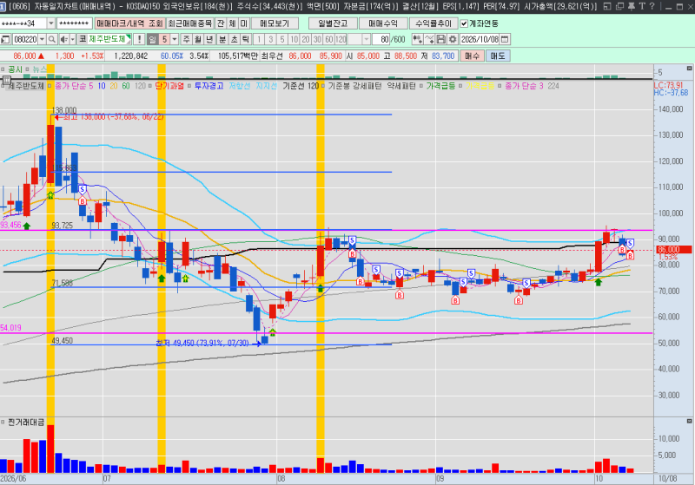The width and height of the screenshot is (695, 485).
Task: Click the 매수 buy button
Action: pyautogui.click(x=472, y=56)
